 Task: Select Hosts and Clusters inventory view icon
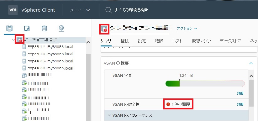click(9, 29)
